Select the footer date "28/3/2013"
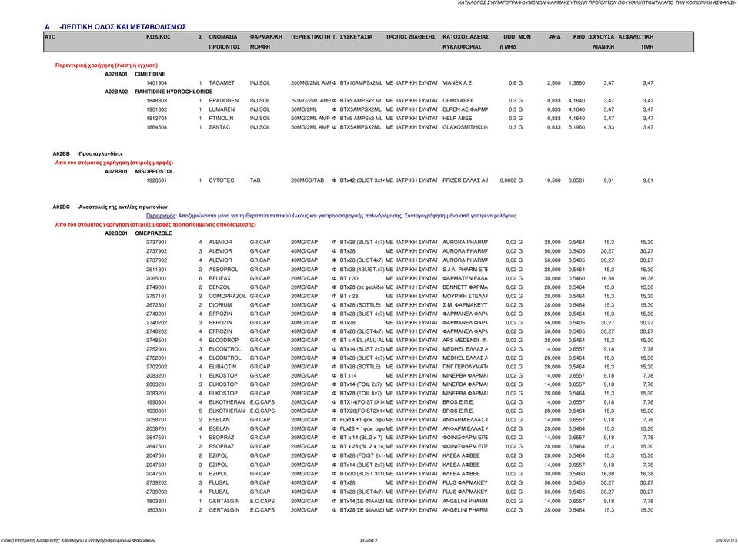This screenshot has height=544, width=738. (726, 541)
